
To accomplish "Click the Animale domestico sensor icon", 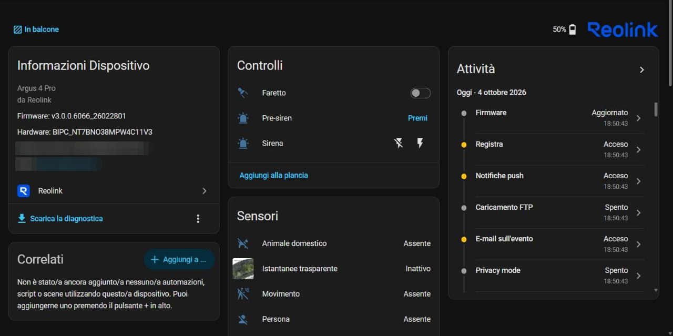I will click(x=242, y=243).
